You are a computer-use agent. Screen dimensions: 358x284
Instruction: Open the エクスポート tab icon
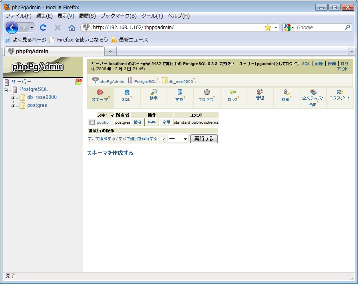(x=340, y=92)
